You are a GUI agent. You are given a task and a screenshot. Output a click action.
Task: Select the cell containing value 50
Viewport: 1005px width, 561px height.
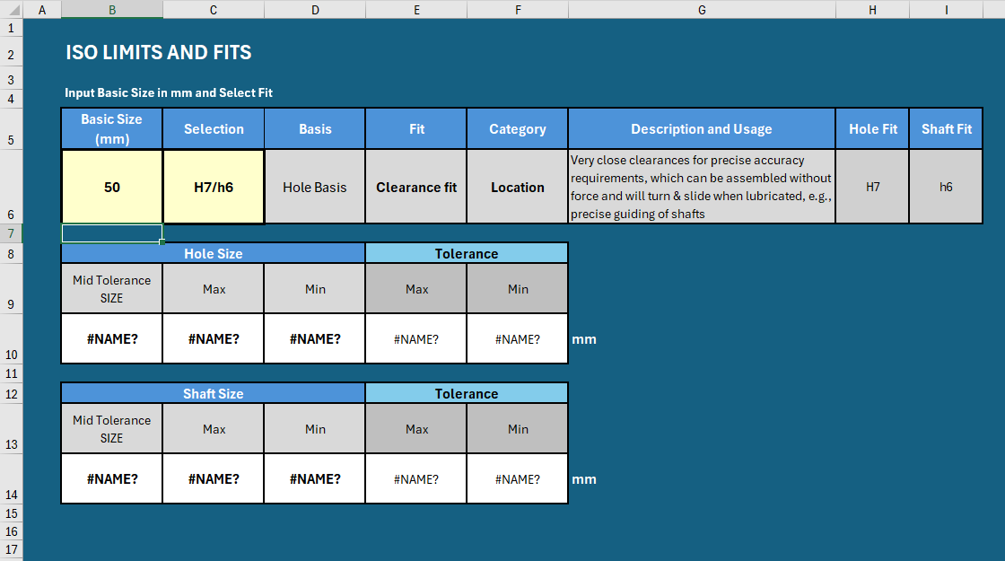click(x=111, y=186)
